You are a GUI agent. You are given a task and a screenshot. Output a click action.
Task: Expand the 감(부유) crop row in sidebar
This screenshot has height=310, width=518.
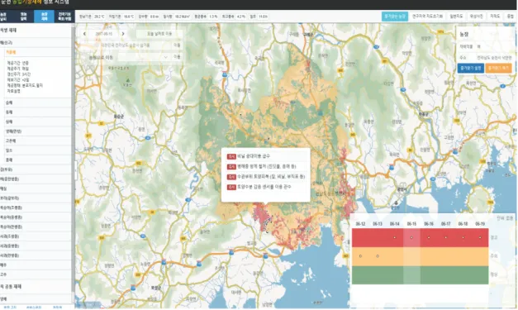point(36,169)
